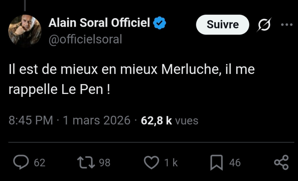The height and width of the screenshot is (181, 298).
Task: Reply using the speech bubble icon
Action: [x=21, y=162]
